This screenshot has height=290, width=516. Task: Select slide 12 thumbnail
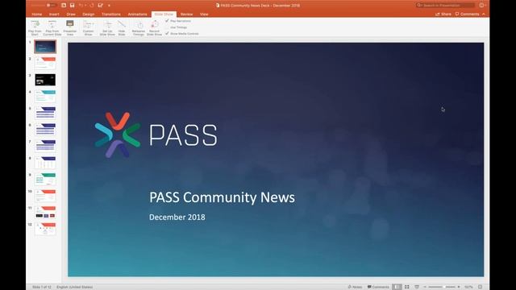(45, 229)
